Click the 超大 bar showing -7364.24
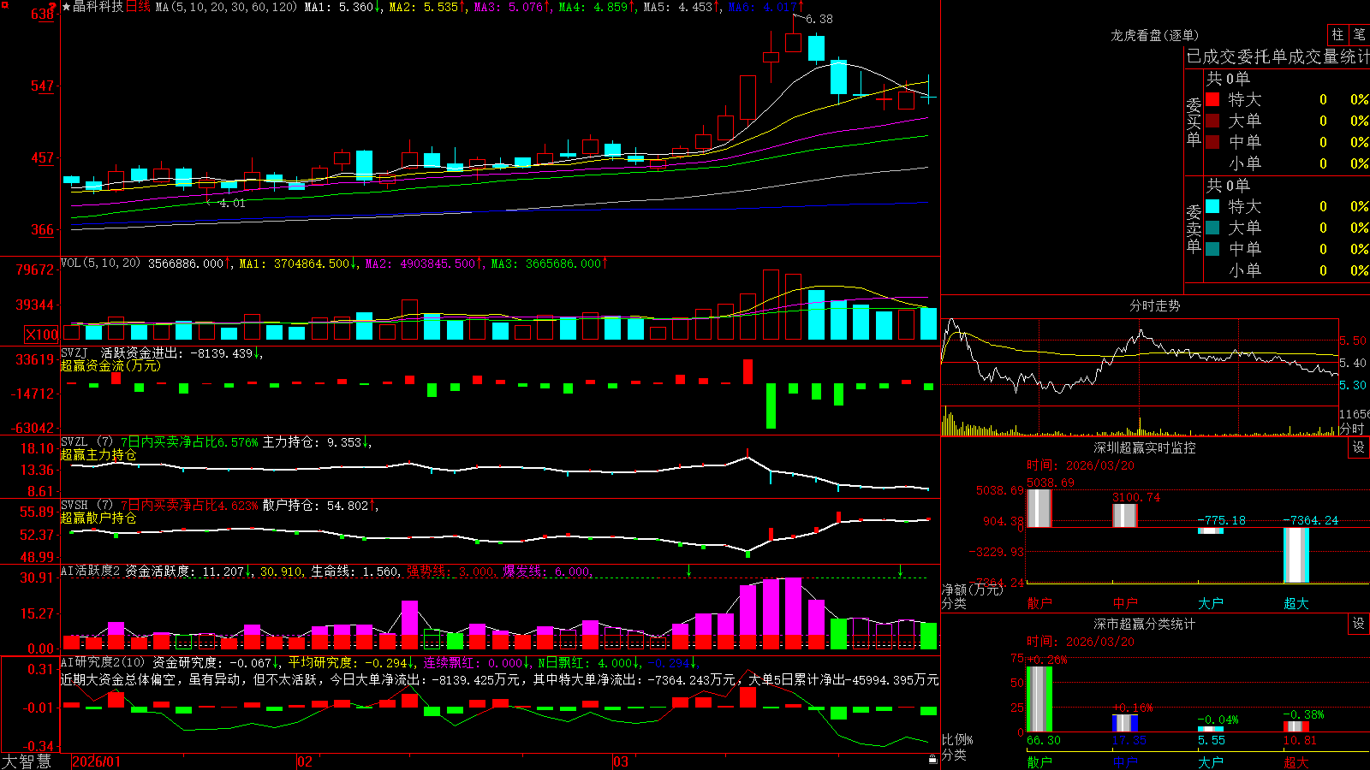 pos(1296,555)
